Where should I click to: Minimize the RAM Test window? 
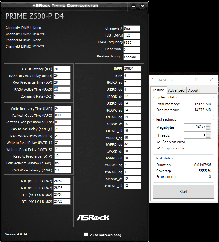(x=183, y=80)
